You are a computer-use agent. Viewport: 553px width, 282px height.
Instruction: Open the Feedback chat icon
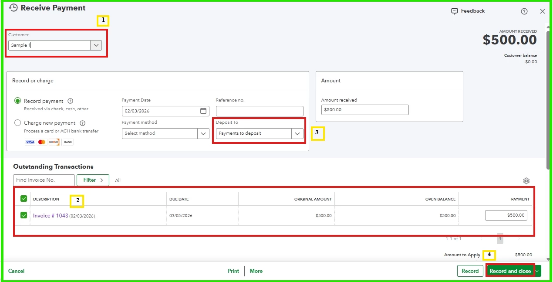point(455,11)
